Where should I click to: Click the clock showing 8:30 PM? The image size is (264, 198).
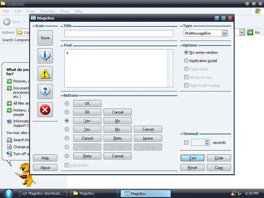tap(251, 193)
